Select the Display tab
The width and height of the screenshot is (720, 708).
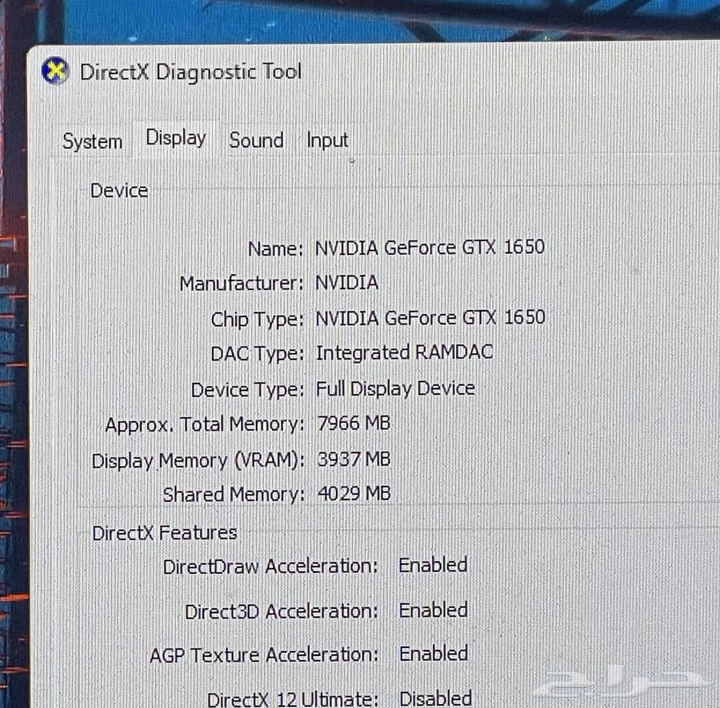pyautogui.click(x=176, y=138)
